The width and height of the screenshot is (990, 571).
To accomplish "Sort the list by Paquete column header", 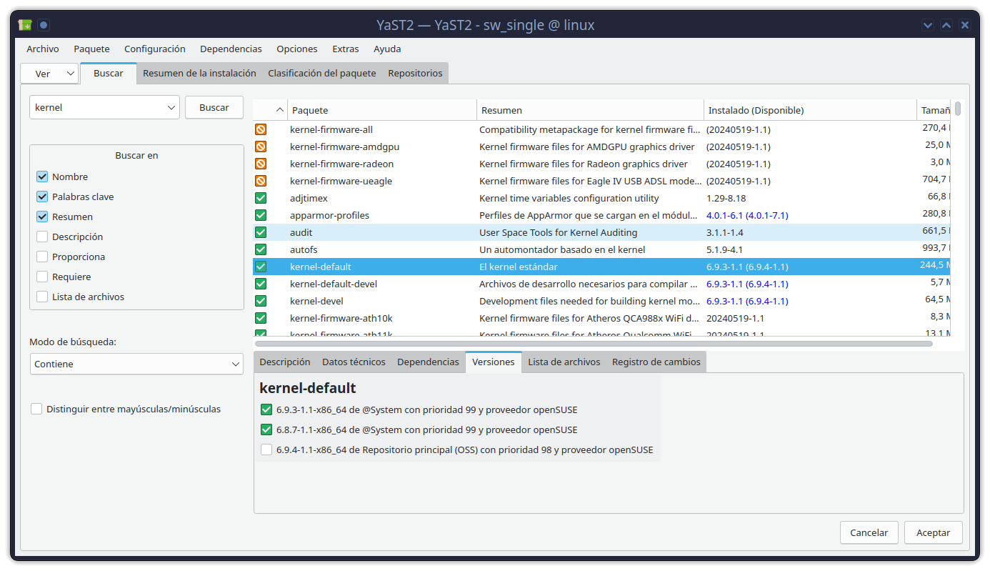I will [x=381, y=110].
